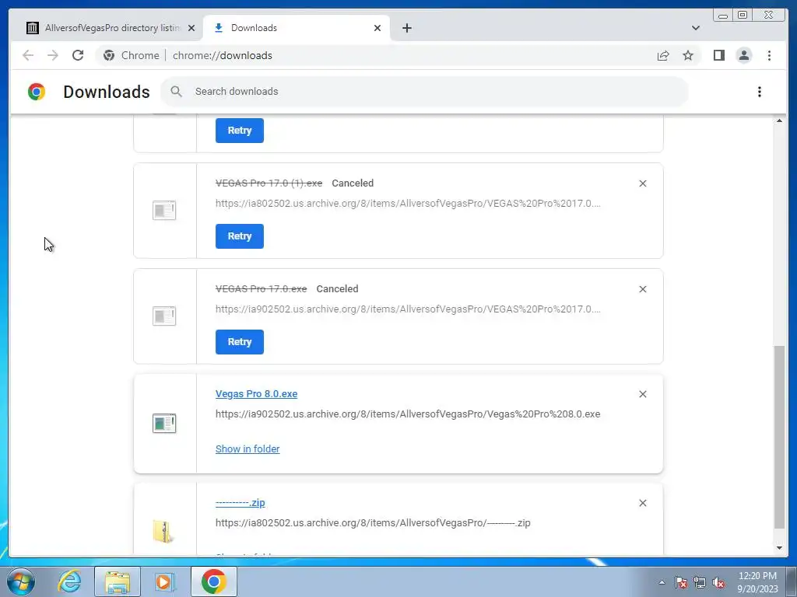Click the search magnifier icon in downloads
The width and height of the screenshot is (797, 597).
point(176,92)
